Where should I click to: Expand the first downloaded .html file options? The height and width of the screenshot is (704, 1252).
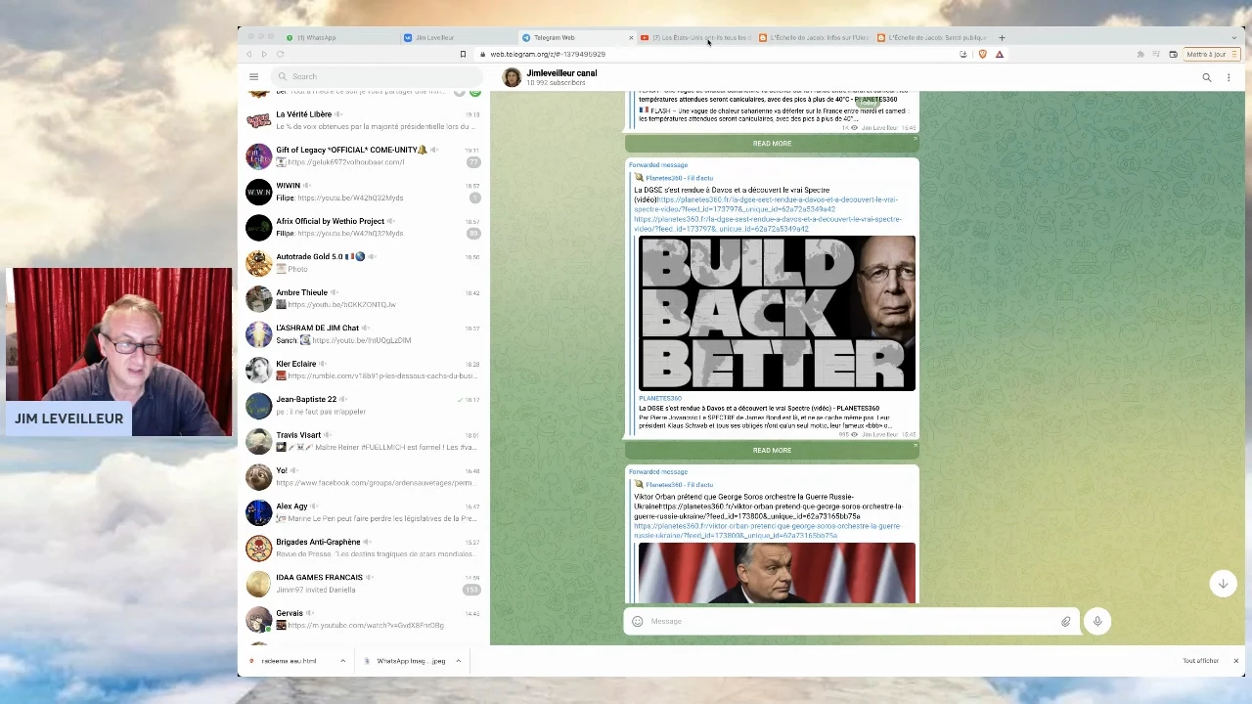click(x=342, y=661)
